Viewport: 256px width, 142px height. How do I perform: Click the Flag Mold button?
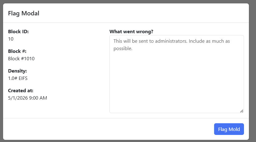click(x=229, y=129)
